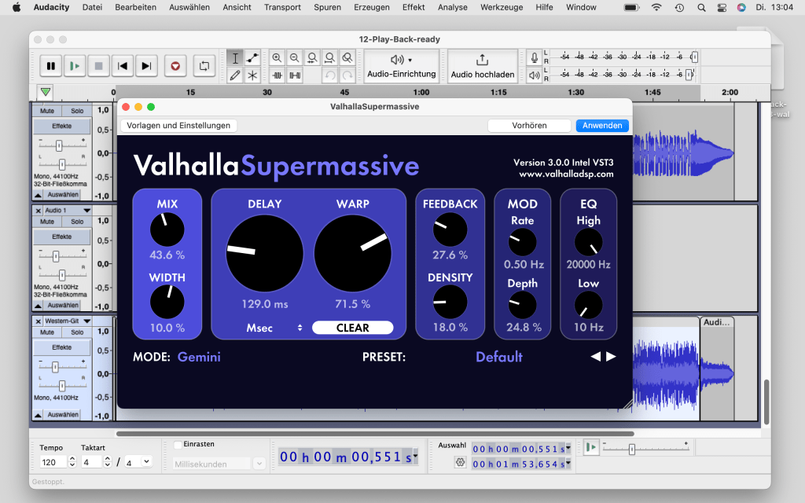
Task: Solo the Audio 1 track
Action: coord(77,222)
